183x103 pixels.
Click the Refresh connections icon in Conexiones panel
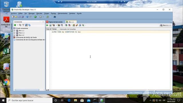[x=26, y=25]
